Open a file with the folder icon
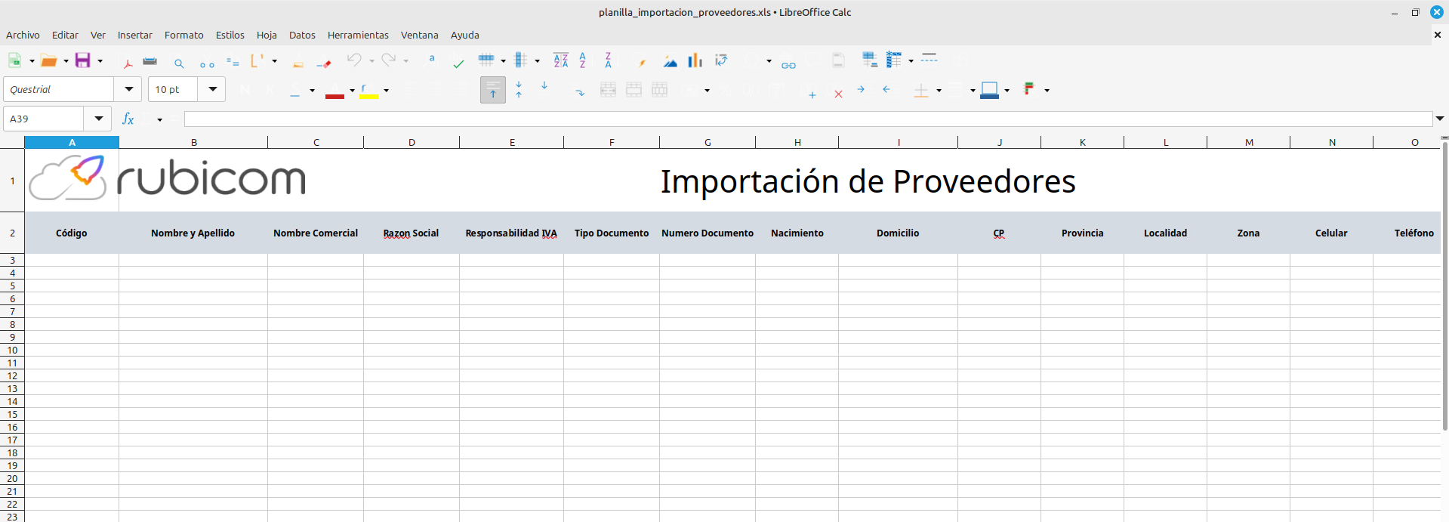Screen dimensions: 1449x522 (48, 60)
